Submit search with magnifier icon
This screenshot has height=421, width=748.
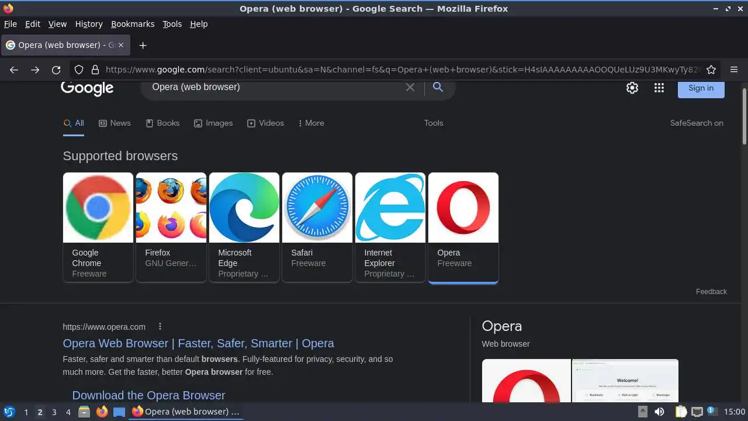point(438,87)
